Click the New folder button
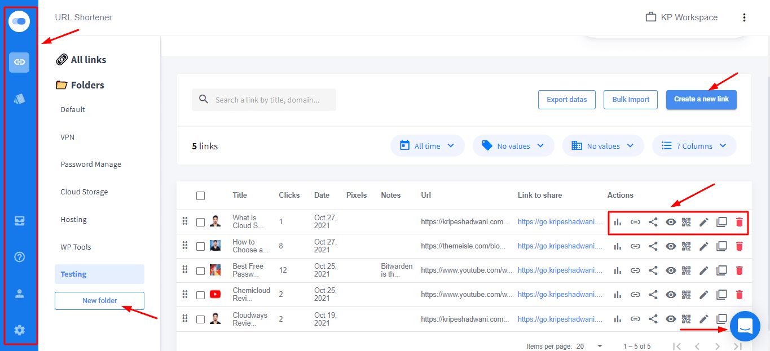The image size is (770, 351). point(99,301)
